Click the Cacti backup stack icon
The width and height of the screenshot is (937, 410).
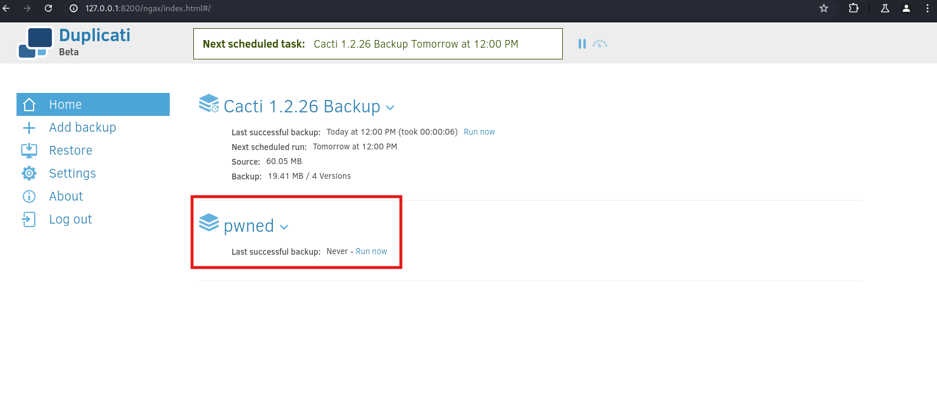(x=209, y=104)
